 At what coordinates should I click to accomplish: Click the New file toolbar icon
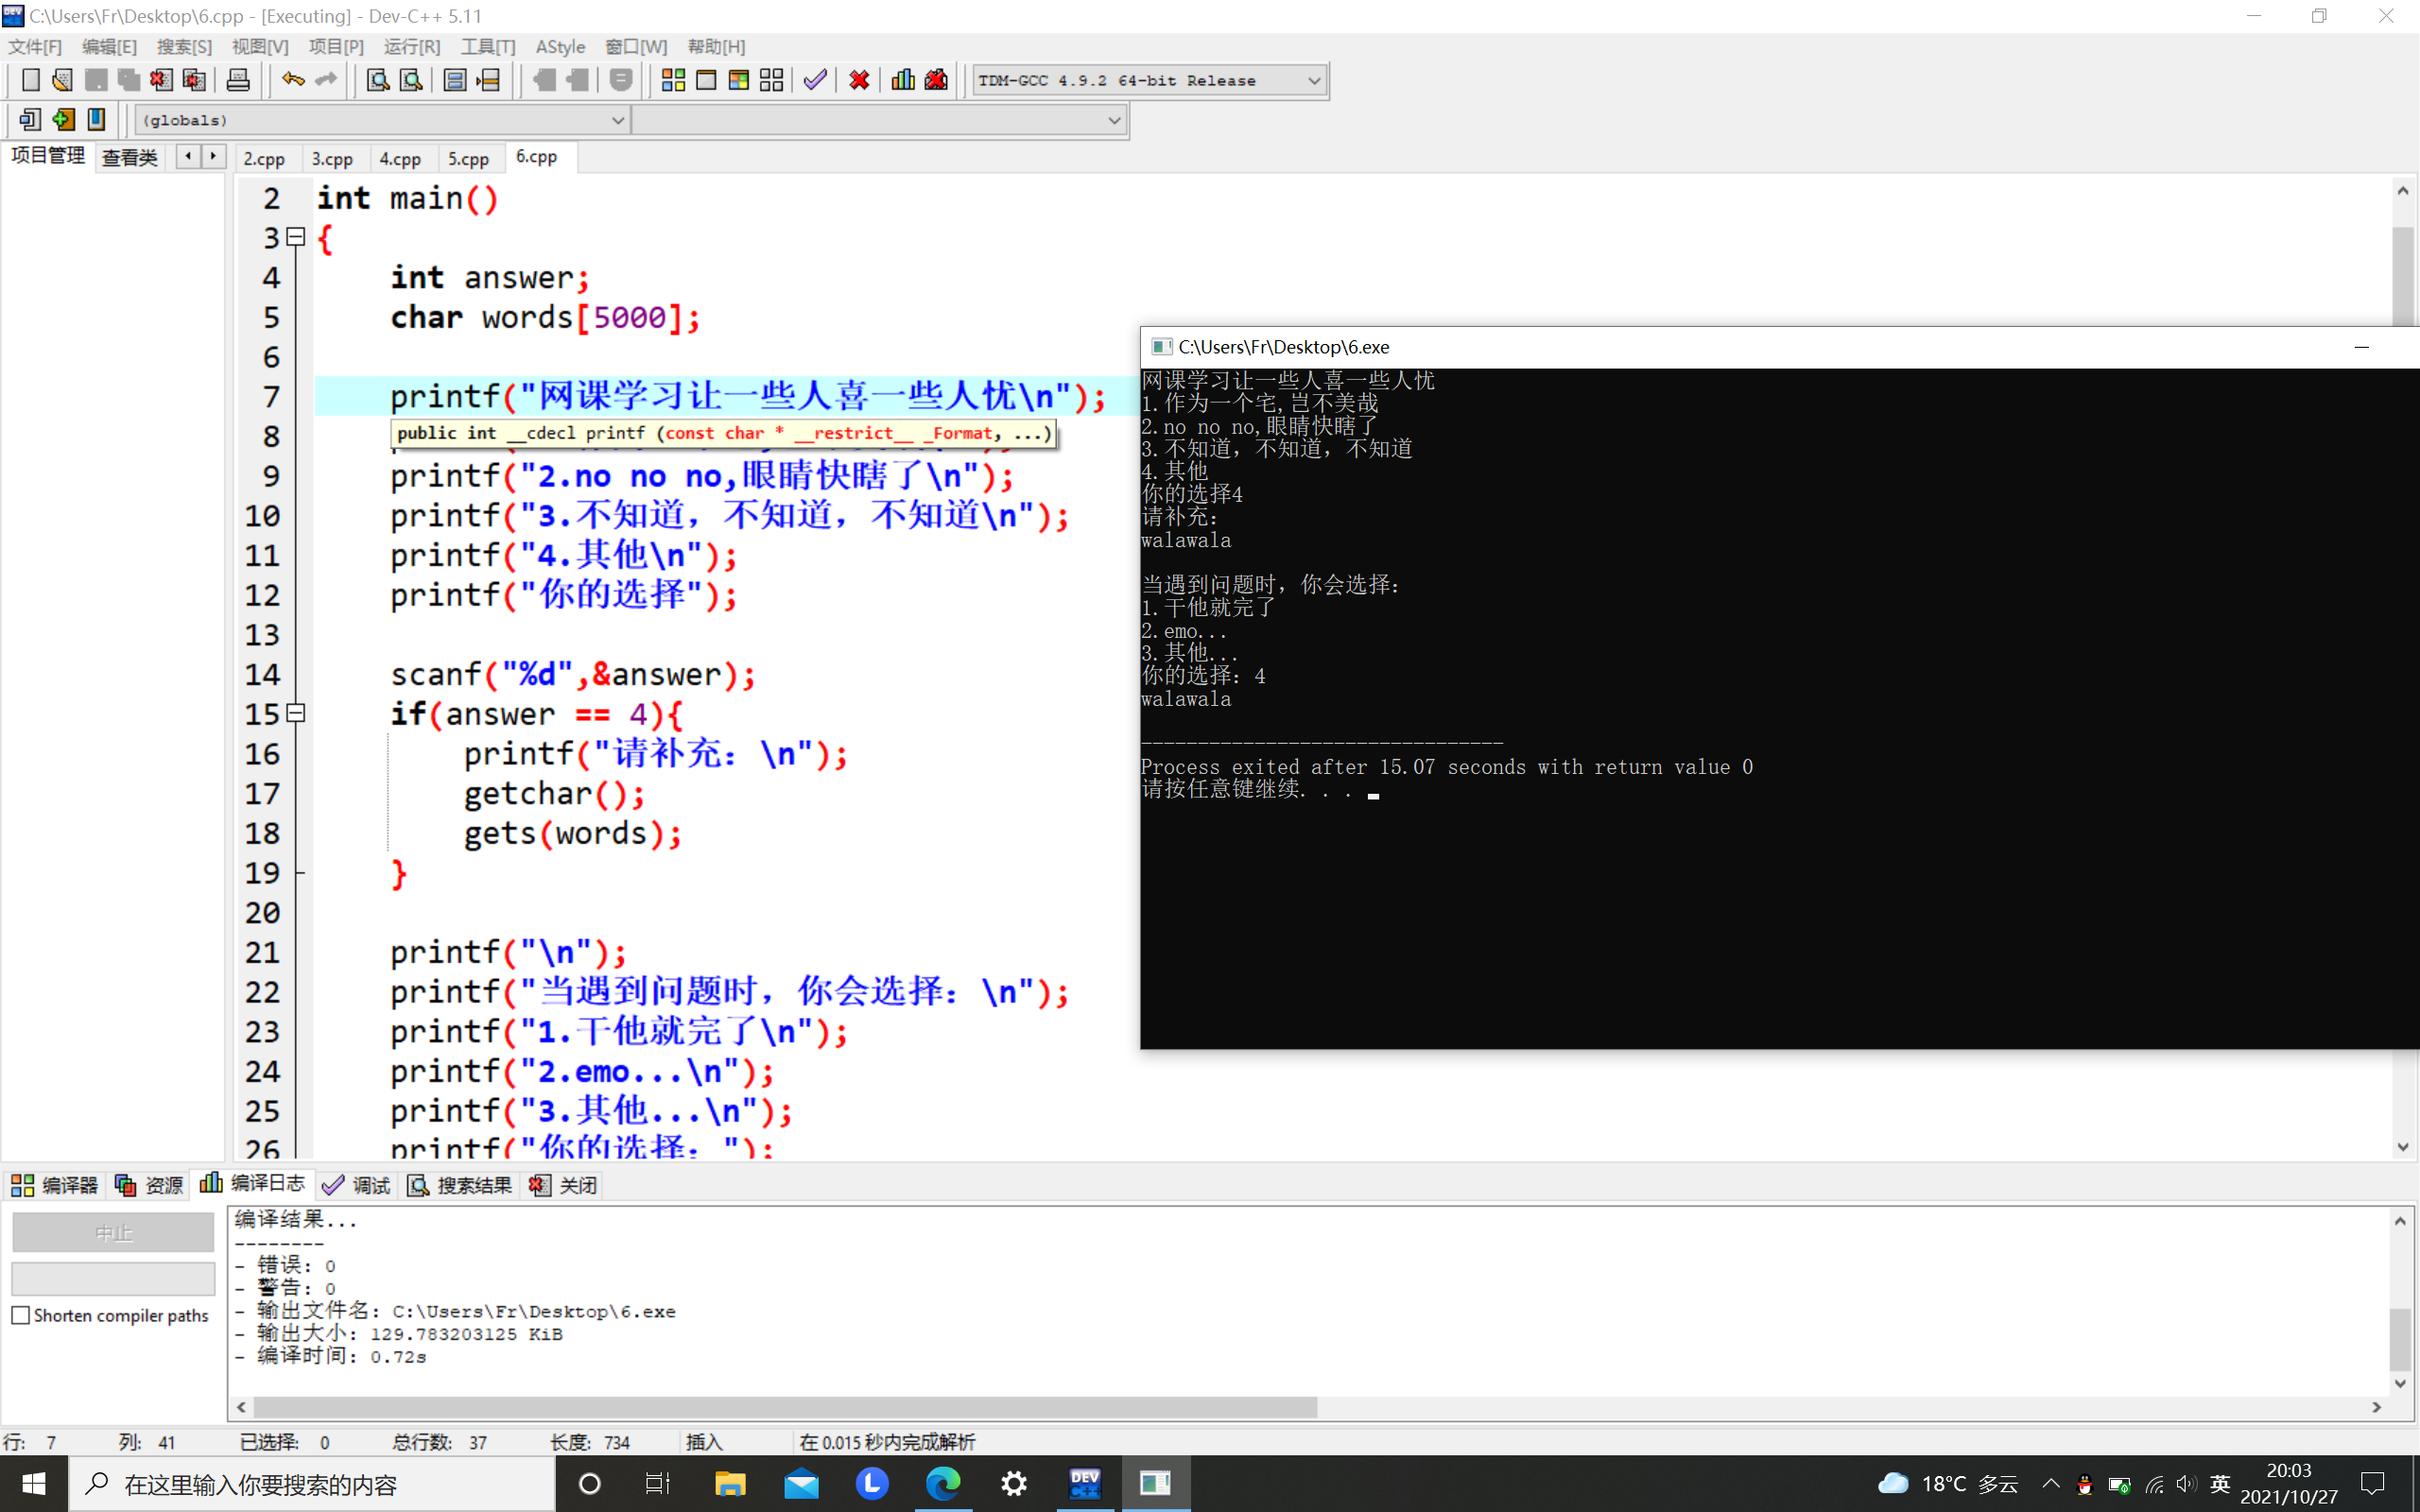pyautogui.click(x=30, y=80)
